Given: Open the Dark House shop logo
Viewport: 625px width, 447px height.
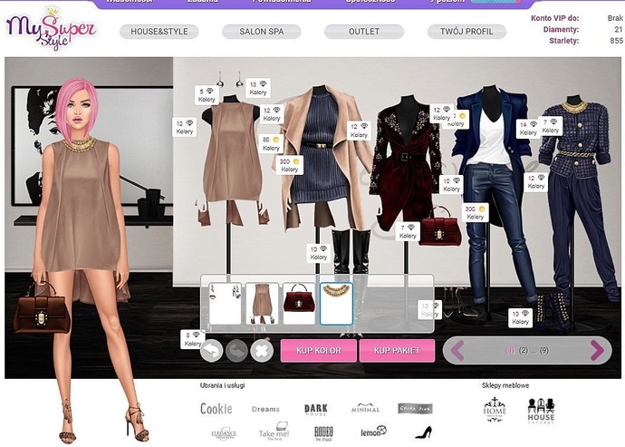Looking at the screenshot, I should point(316,410).
